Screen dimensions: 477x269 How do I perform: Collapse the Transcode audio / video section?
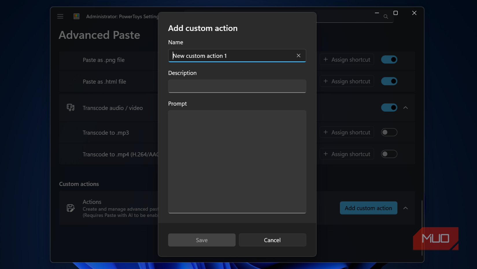click(x=406, y=108)
